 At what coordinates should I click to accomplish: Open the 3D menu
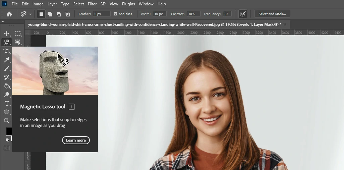click(103, 4)
